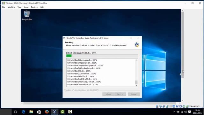Open the shared folders indicator in status bar
The height and width of the screenshot is (115, 204).
click(171, 106)
